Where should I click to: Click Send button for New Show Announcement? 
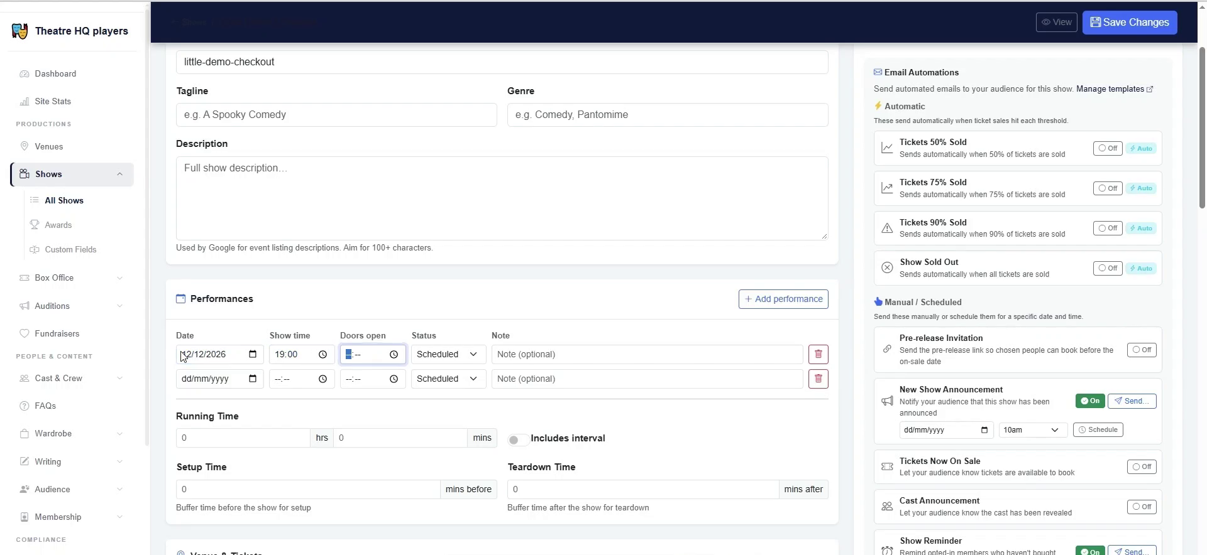click(1132, 401)
